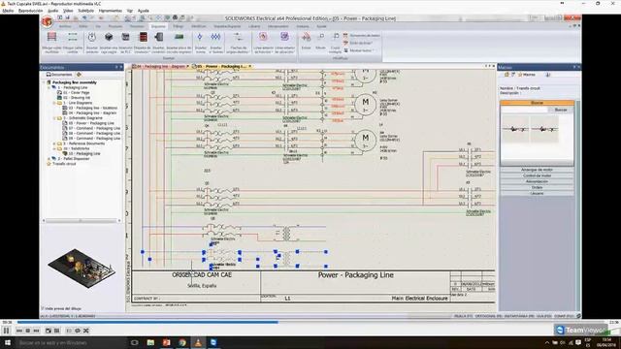Collapse the Packaging line assembly root node
Image resolution: width=621 pixels, height=349 pixels.
[x=44, y=82]
